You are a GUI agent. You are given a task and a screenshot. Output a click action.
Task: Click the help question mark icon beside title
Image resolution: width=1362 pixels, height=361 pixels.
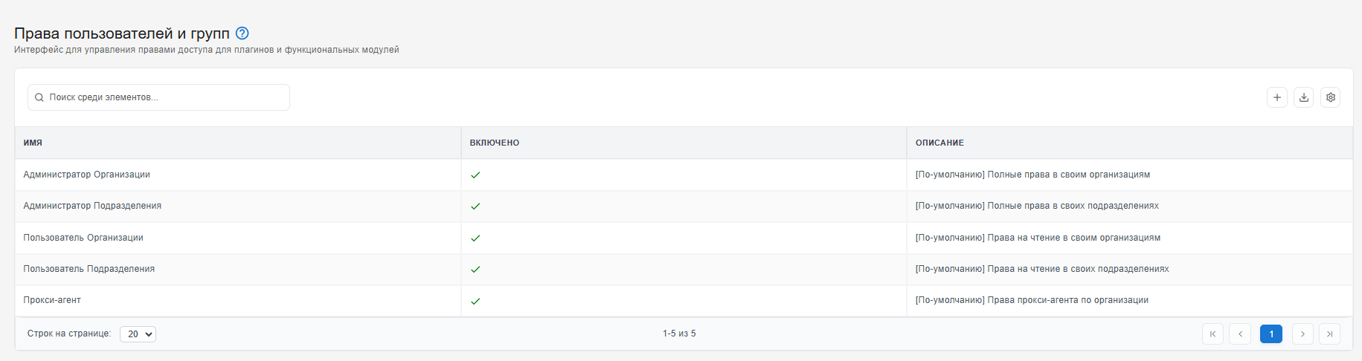pos(242,33)
